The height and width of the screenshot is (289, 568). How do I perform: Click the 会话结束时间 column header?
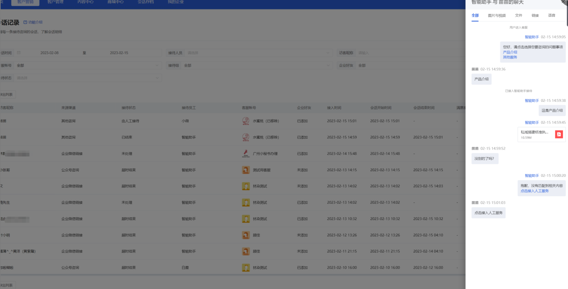[x=424, y=108]
